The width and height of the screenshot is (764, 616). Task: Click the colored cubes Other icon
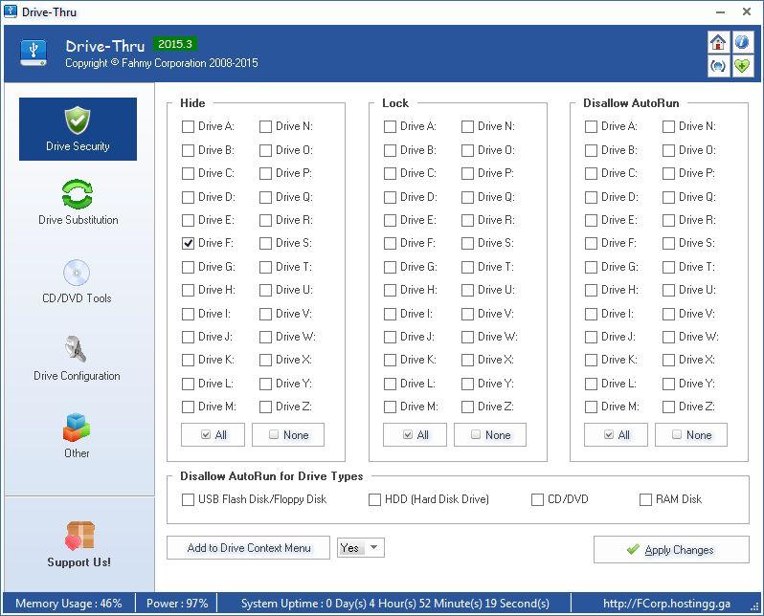coord(77,427)
